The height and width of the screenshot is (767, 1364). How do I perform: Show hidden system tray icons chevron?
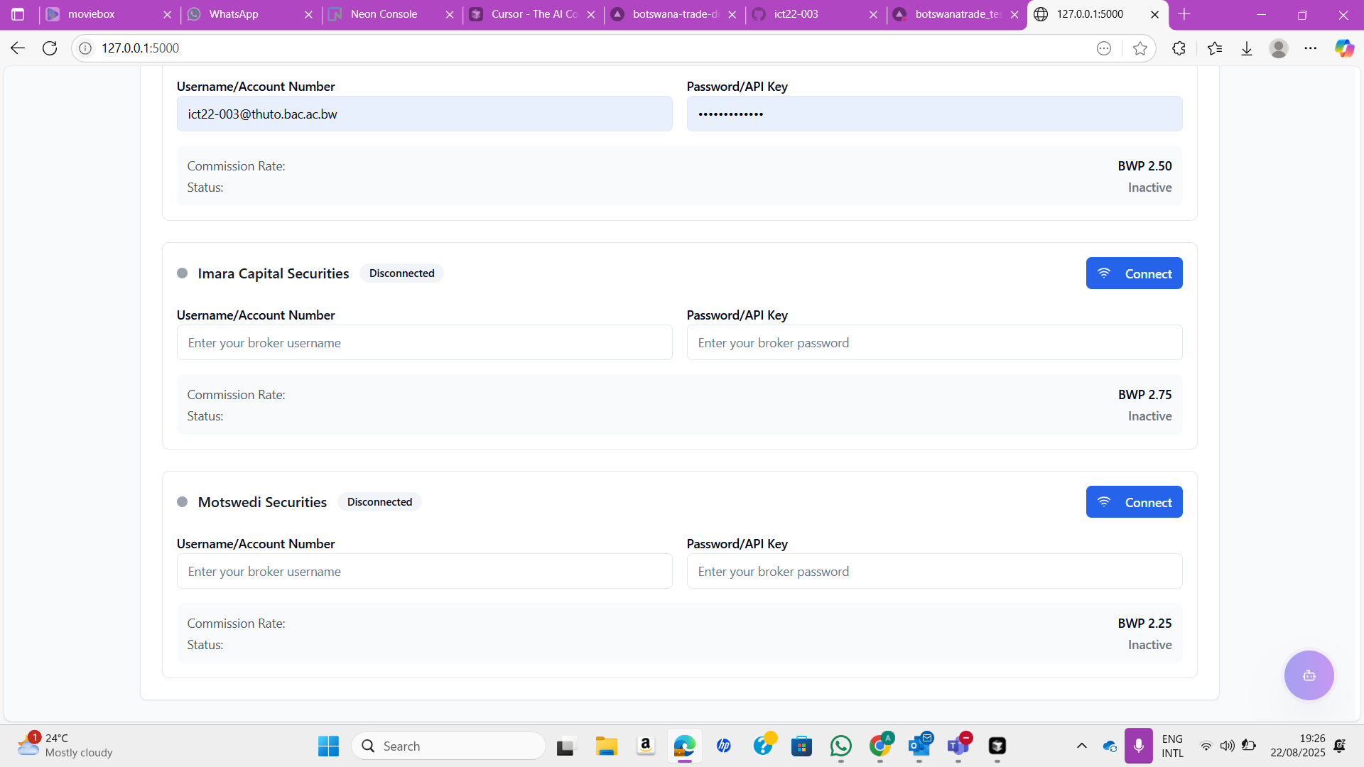(x=1081, y=746)
